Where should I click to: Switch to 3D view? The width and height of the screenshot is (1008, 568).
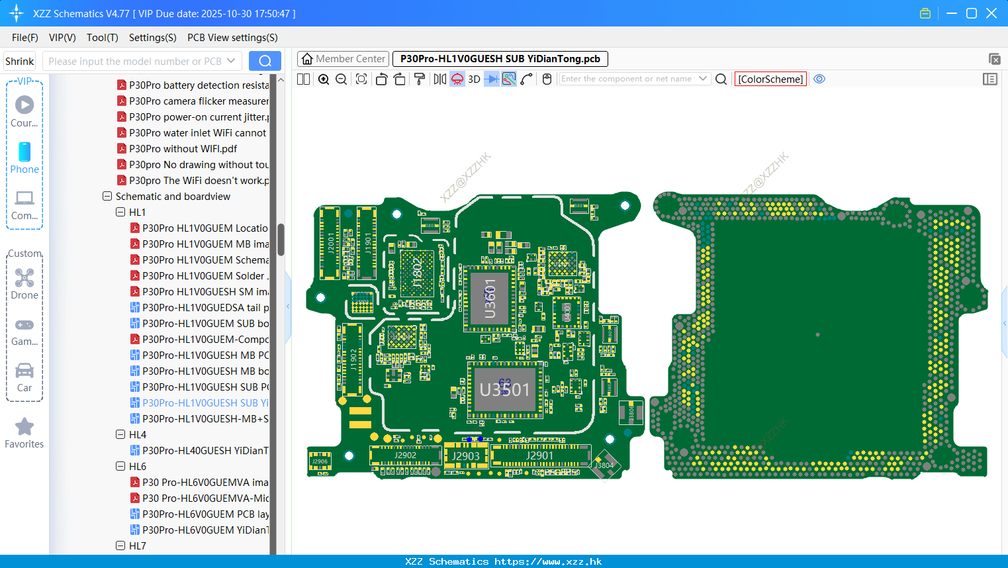tap(474, 79)
